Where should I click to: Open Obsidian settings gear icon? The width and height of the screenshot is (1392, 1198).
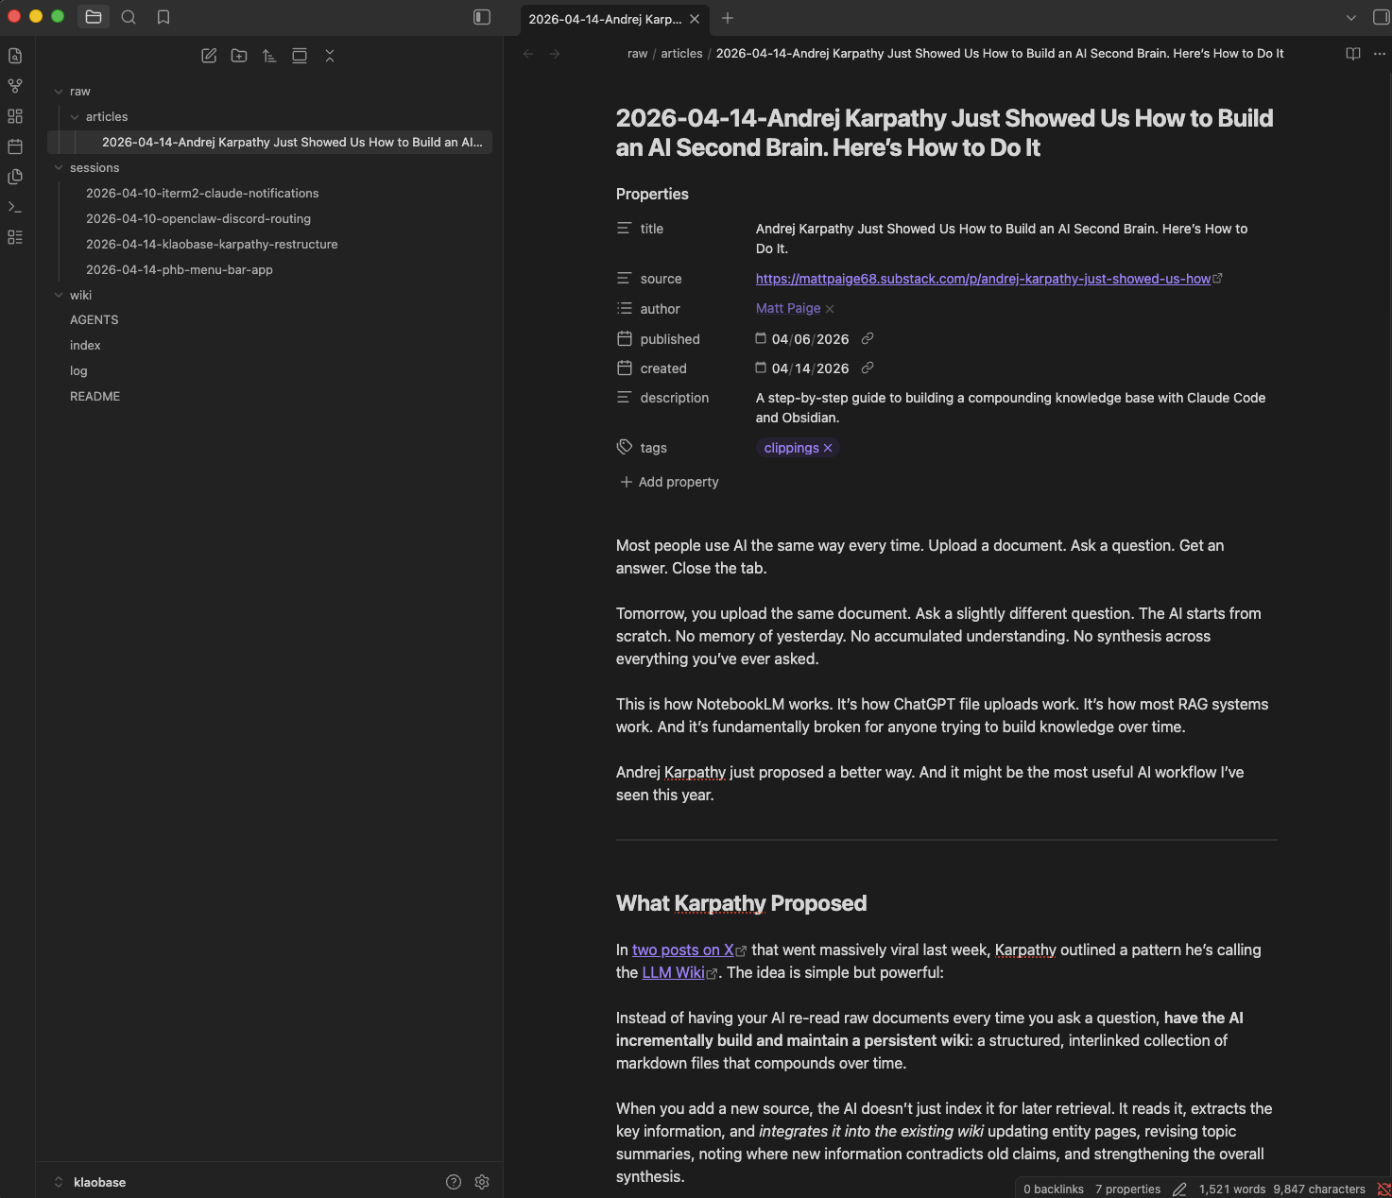point(482,1182)
